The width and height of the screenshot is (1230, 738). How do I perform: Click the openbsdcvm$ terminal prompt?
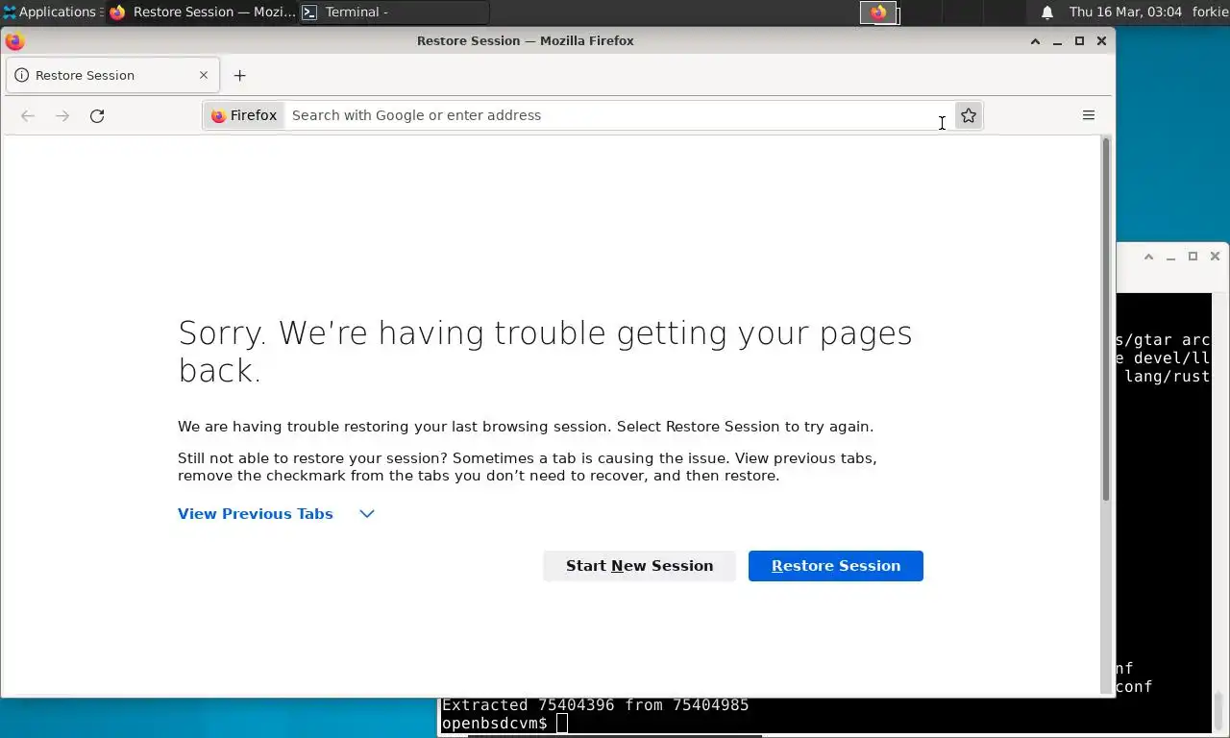pyautogui.click(x=495, y=723)
